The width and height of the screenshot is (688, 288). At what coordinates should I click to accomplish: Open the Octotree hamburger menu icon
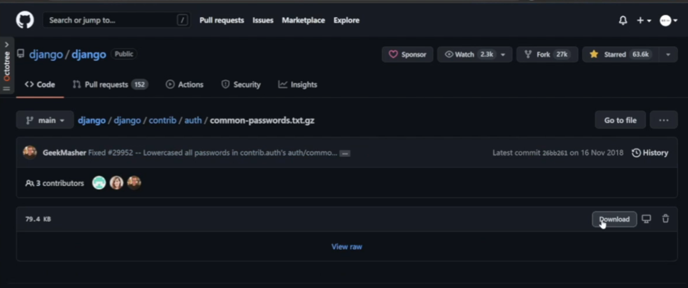click(x=6, y=88)
